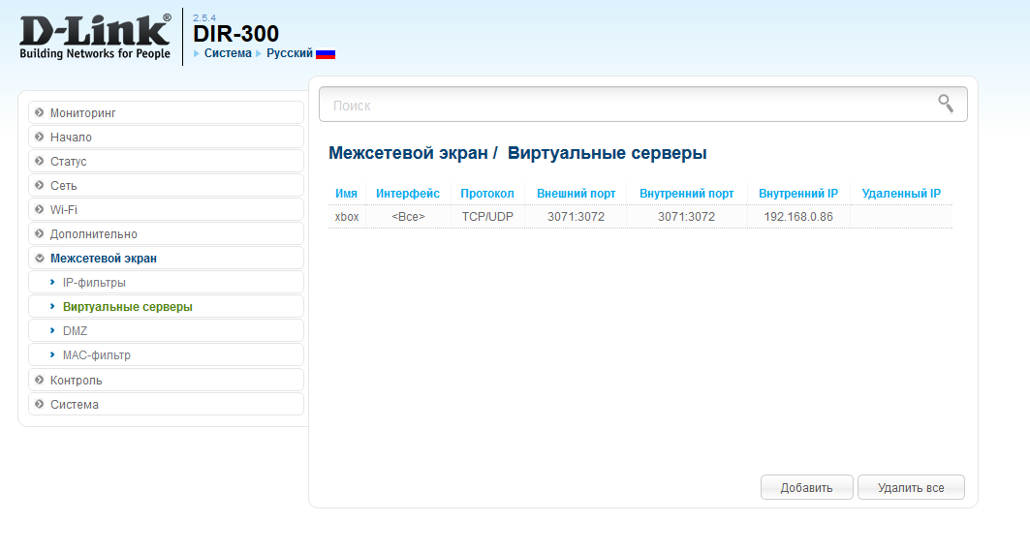
Task: Select Межсетевой экран menu label
Action: (x=104, y=259)
